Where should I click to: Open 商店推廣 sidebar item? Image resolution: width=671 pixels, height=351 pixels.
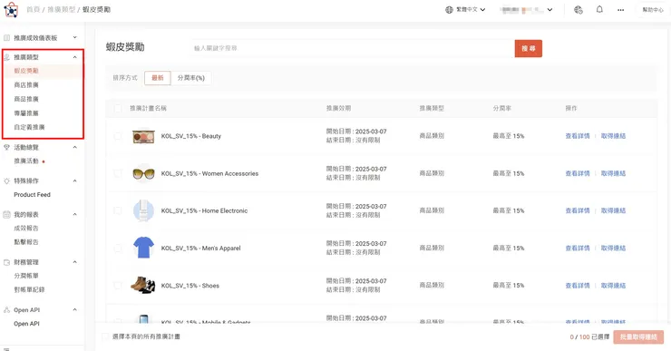26,84
